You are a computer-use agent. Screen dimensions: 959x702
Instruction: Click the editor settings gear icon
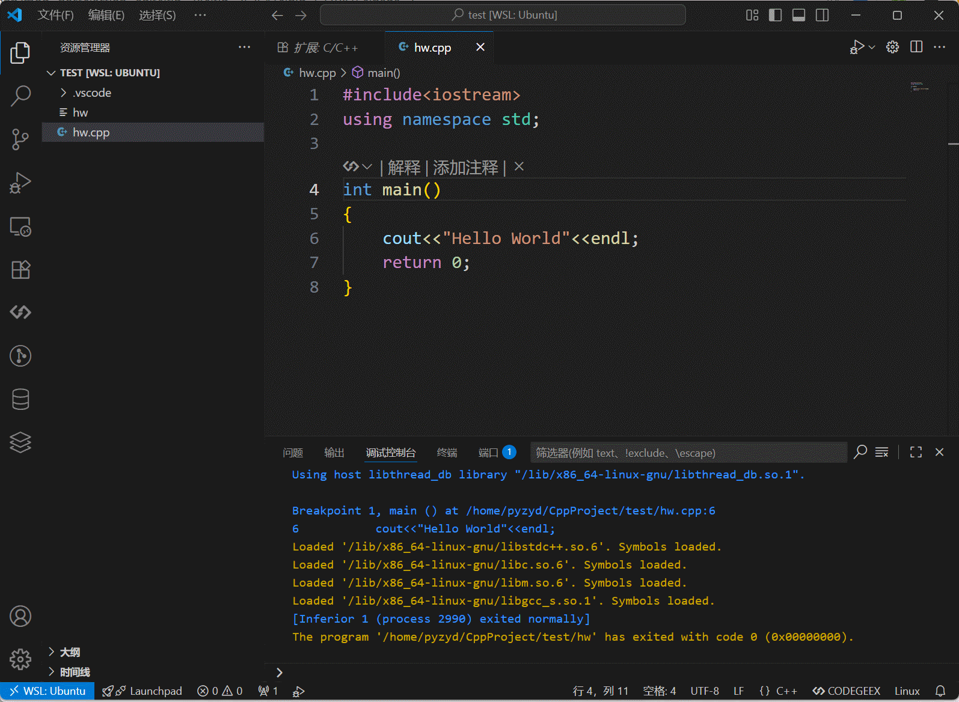[893, 47]
